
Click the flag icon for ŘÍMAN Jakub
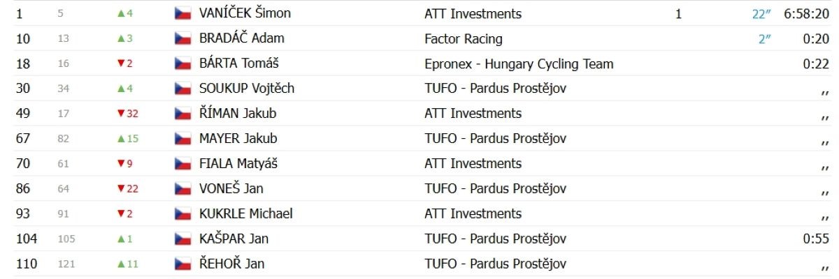pos(182,114)
